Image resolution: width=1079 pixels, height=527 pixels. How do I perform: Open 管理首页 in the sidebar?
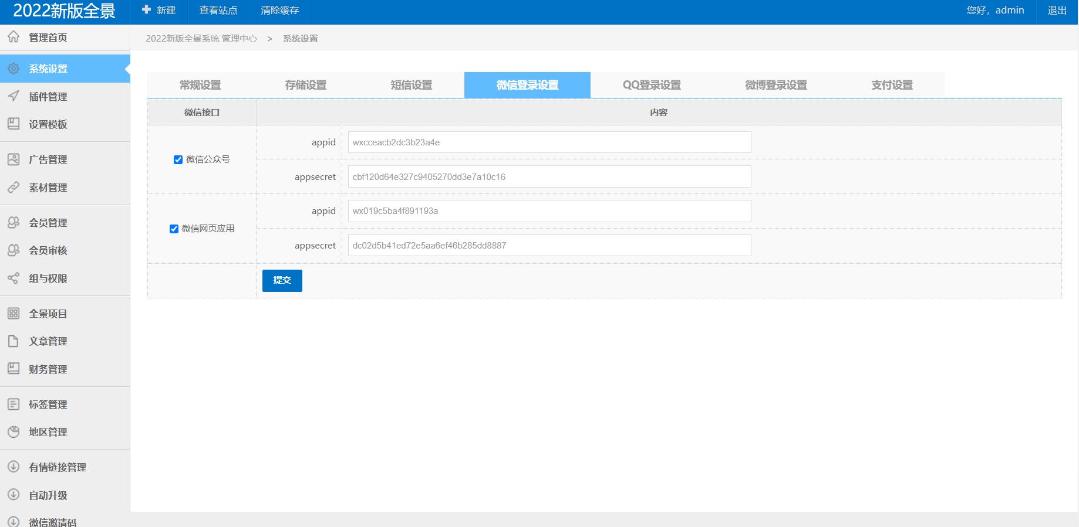(65, 38)
